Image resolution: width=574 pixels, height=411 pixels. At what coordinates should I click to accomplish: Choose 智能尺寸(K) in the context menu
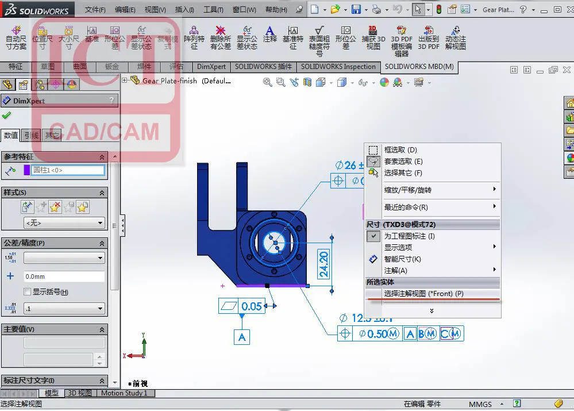click(433, 259)
